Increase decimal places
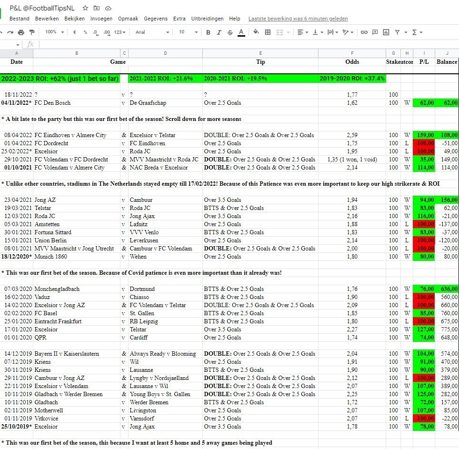 107,32
